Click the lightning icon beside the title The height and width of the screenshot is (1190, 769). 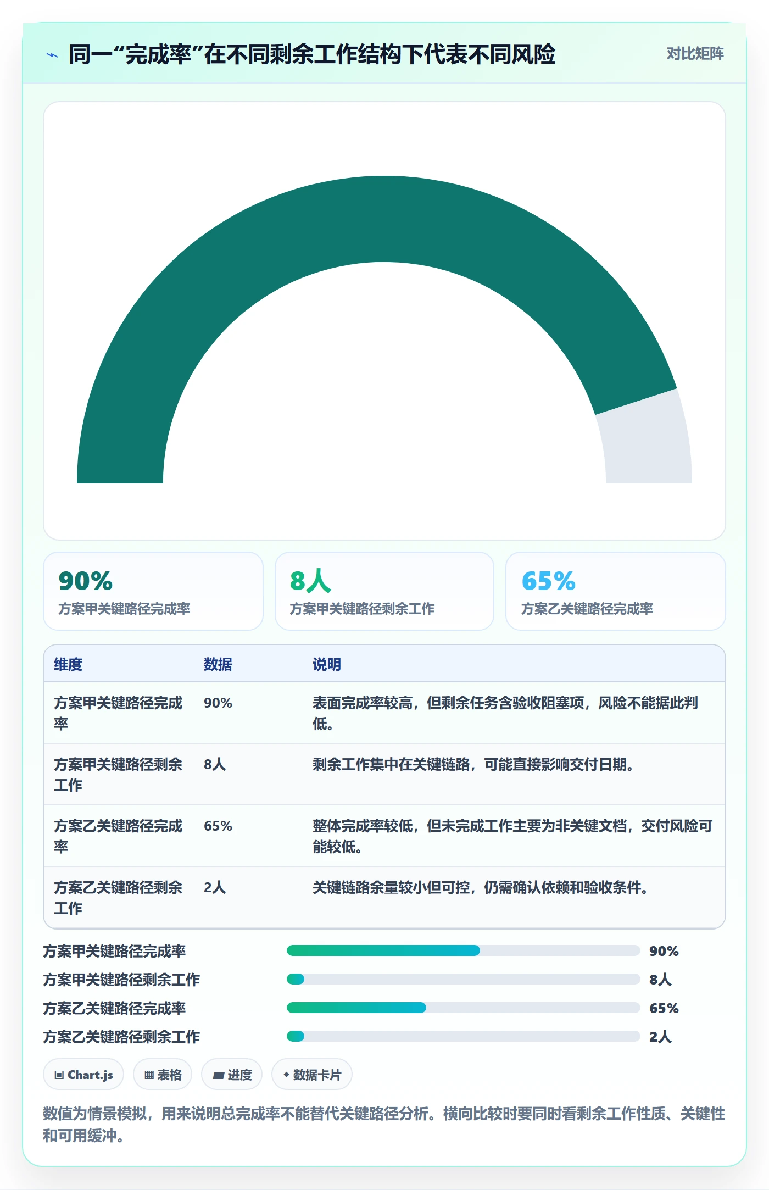[52, 55]
